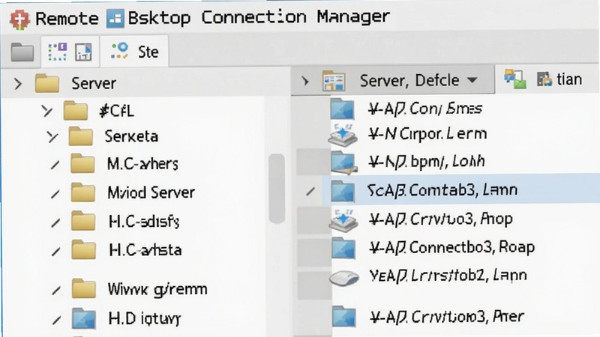Click the tree panel vertical scrollbar thumb
The width and height of the screenshot is (600, 337).
coord(277,189)
